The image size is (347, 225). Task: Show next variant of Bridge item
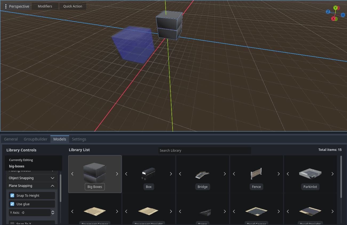tap(225, 174)
